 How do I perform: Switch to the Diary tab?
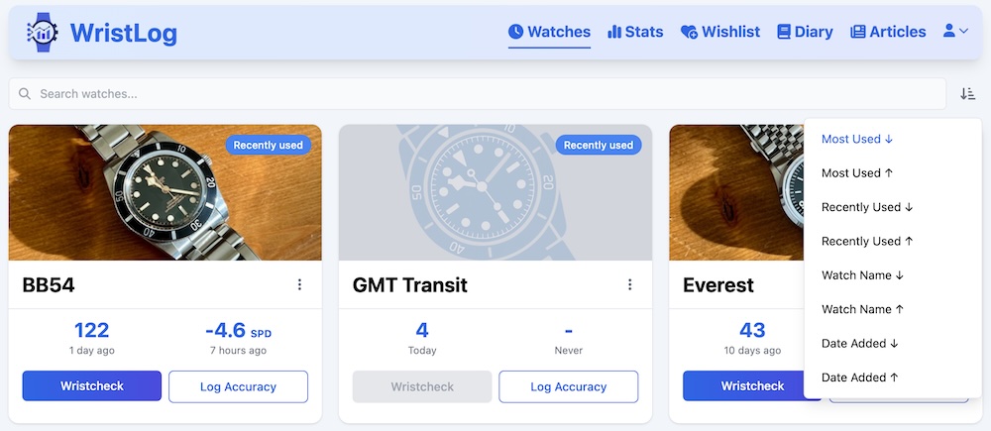(805, 32)
